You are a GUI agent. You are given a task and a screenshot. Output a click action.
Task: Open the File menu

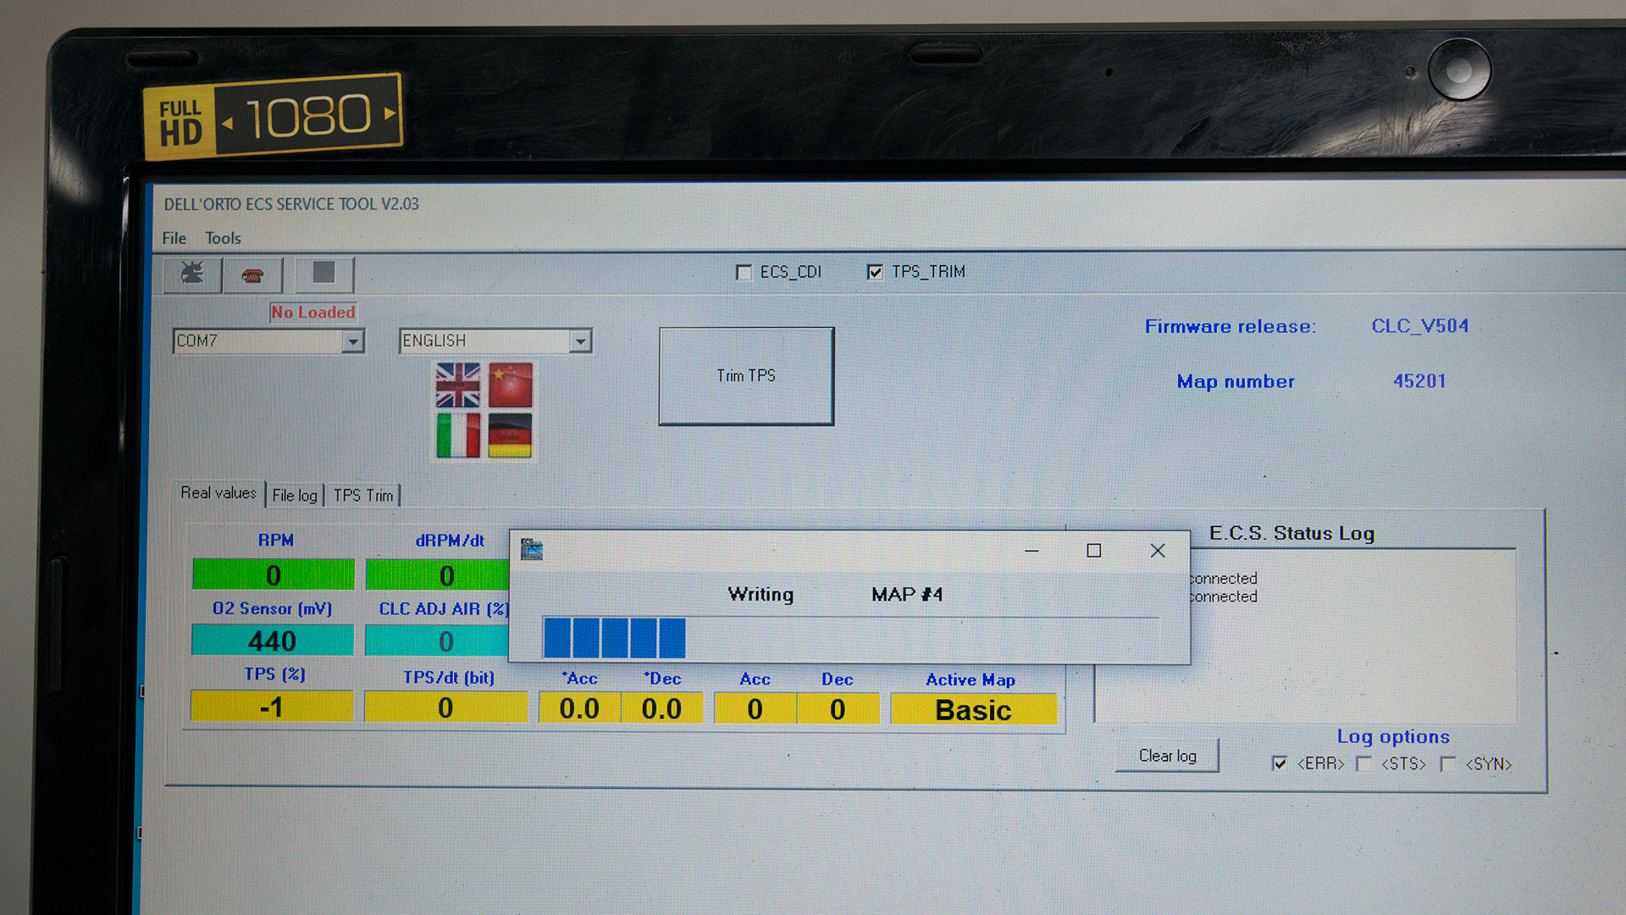pyautogui.click(x=174, y=238)
